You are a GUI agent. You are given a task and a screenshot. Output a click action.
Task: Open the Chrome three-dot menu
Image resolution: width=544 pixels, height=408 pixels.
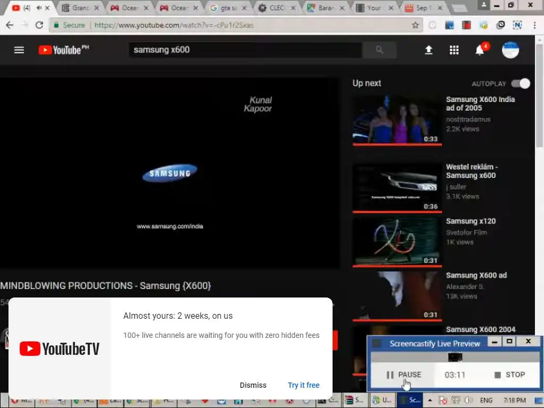534,25
